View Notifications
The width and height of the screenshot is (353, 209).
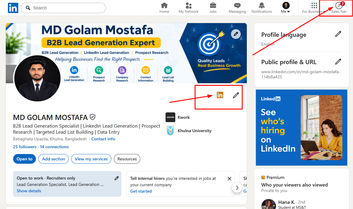click(x=262, y=8)
